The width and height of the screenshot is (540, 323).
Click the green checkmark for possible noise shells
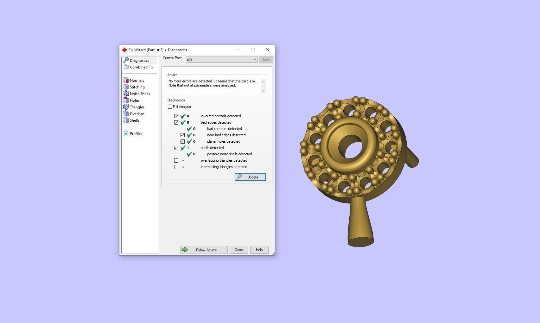click(189, 154)
